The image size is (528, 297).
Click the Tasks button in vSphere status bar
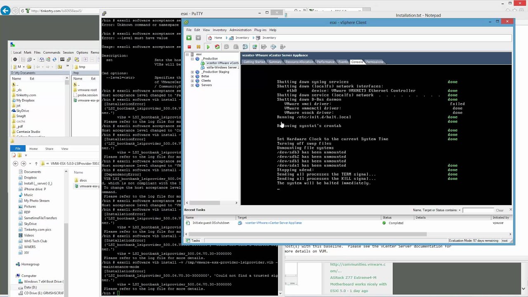pyautogui.click(x=193, y=240)
